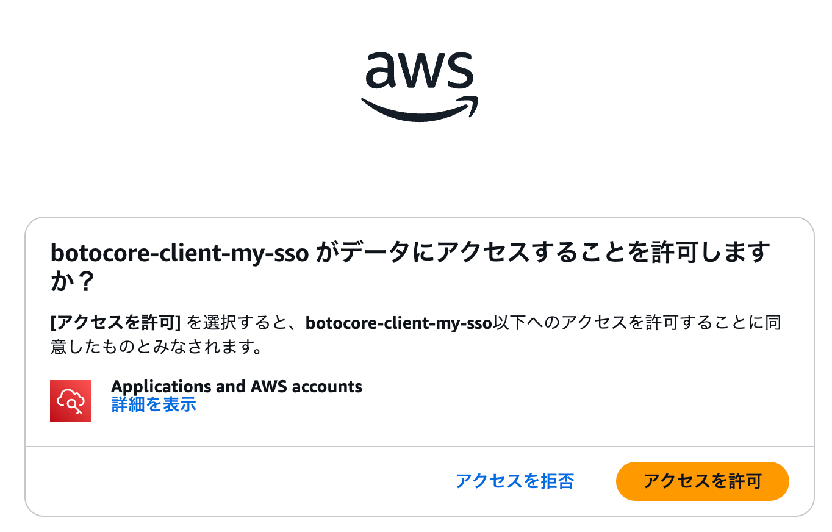The height and width of the screenshot is (532, 832).
Task: Click the heading's trailing か？ line
Action: click(x=73, y=282)
